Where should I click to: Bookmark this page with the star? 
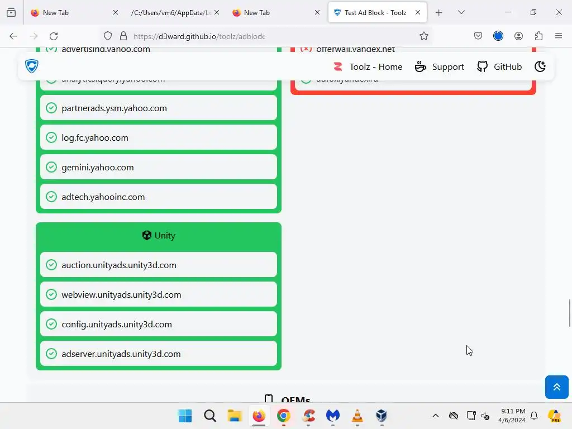[423, 36]
